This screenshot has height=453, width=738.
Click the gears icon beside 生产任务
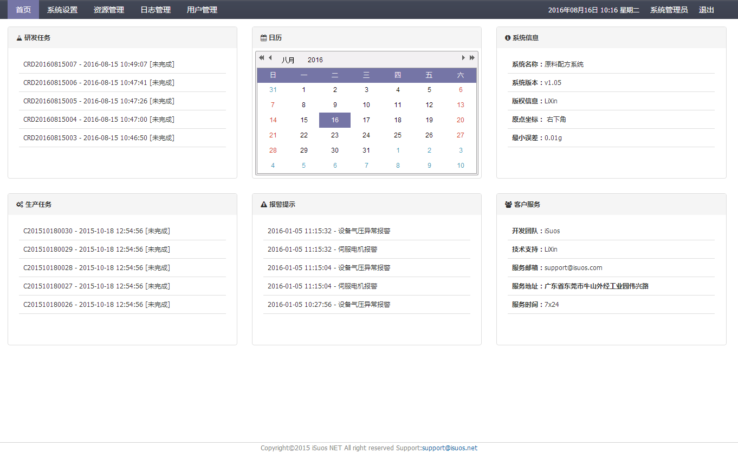[20, 205]
